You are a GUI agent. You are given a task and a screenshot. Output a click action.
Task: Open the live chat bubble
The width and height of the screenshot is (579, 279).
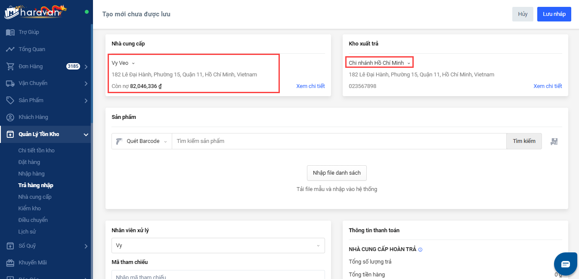[x=565, y=264]
